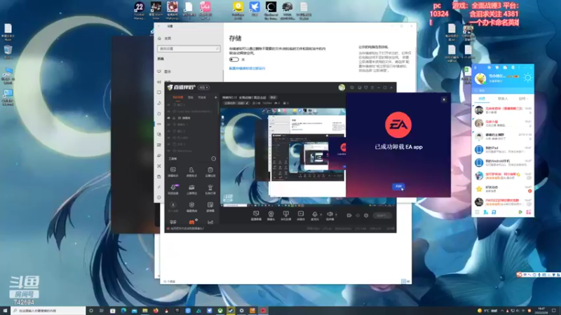Open the Windows Start menu
Image resolution: width=561 pixels, height=315 pixels.
point(5,311)
